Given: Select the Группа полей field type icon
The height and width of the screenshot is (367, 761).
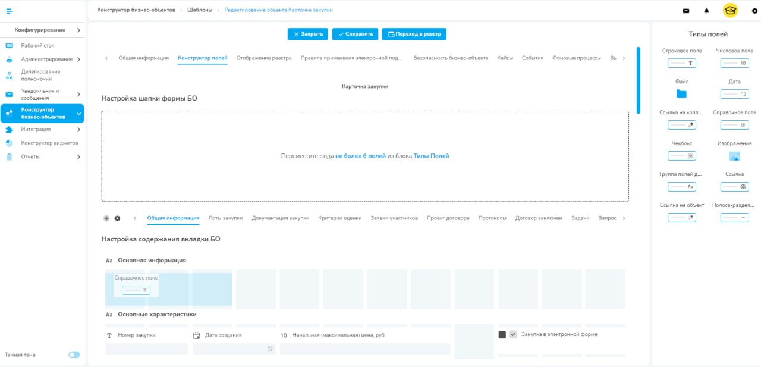Looking at the screenshot, I should (x=682, y=187).
